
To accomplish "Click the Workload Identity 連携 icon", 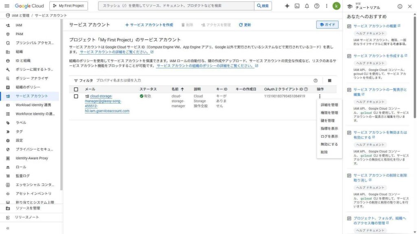I will pos(8,105).
